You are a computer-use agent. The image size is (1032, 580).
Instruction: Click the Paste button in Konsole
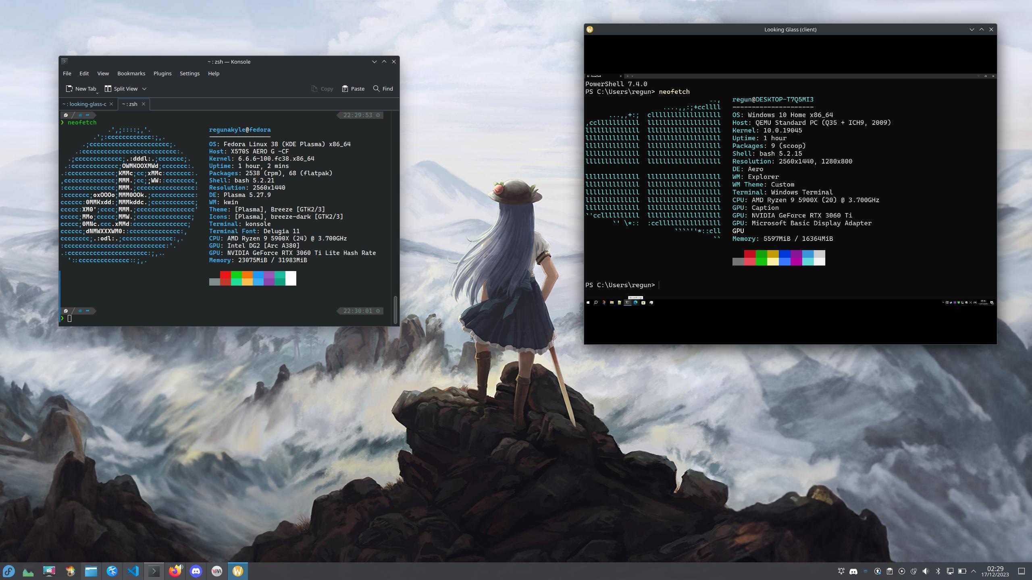[353, 89]
